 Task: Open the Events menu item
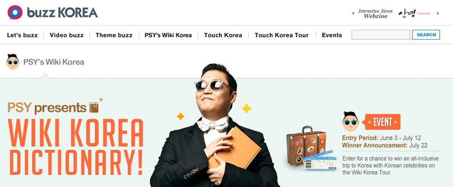pos(332,35)
